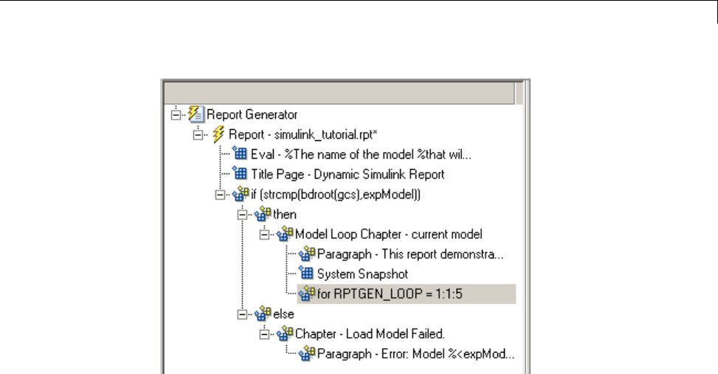This screenshot has width=718, height=374.
Task: Click the Model Loop Chapter icon
Action: [284, 234]
